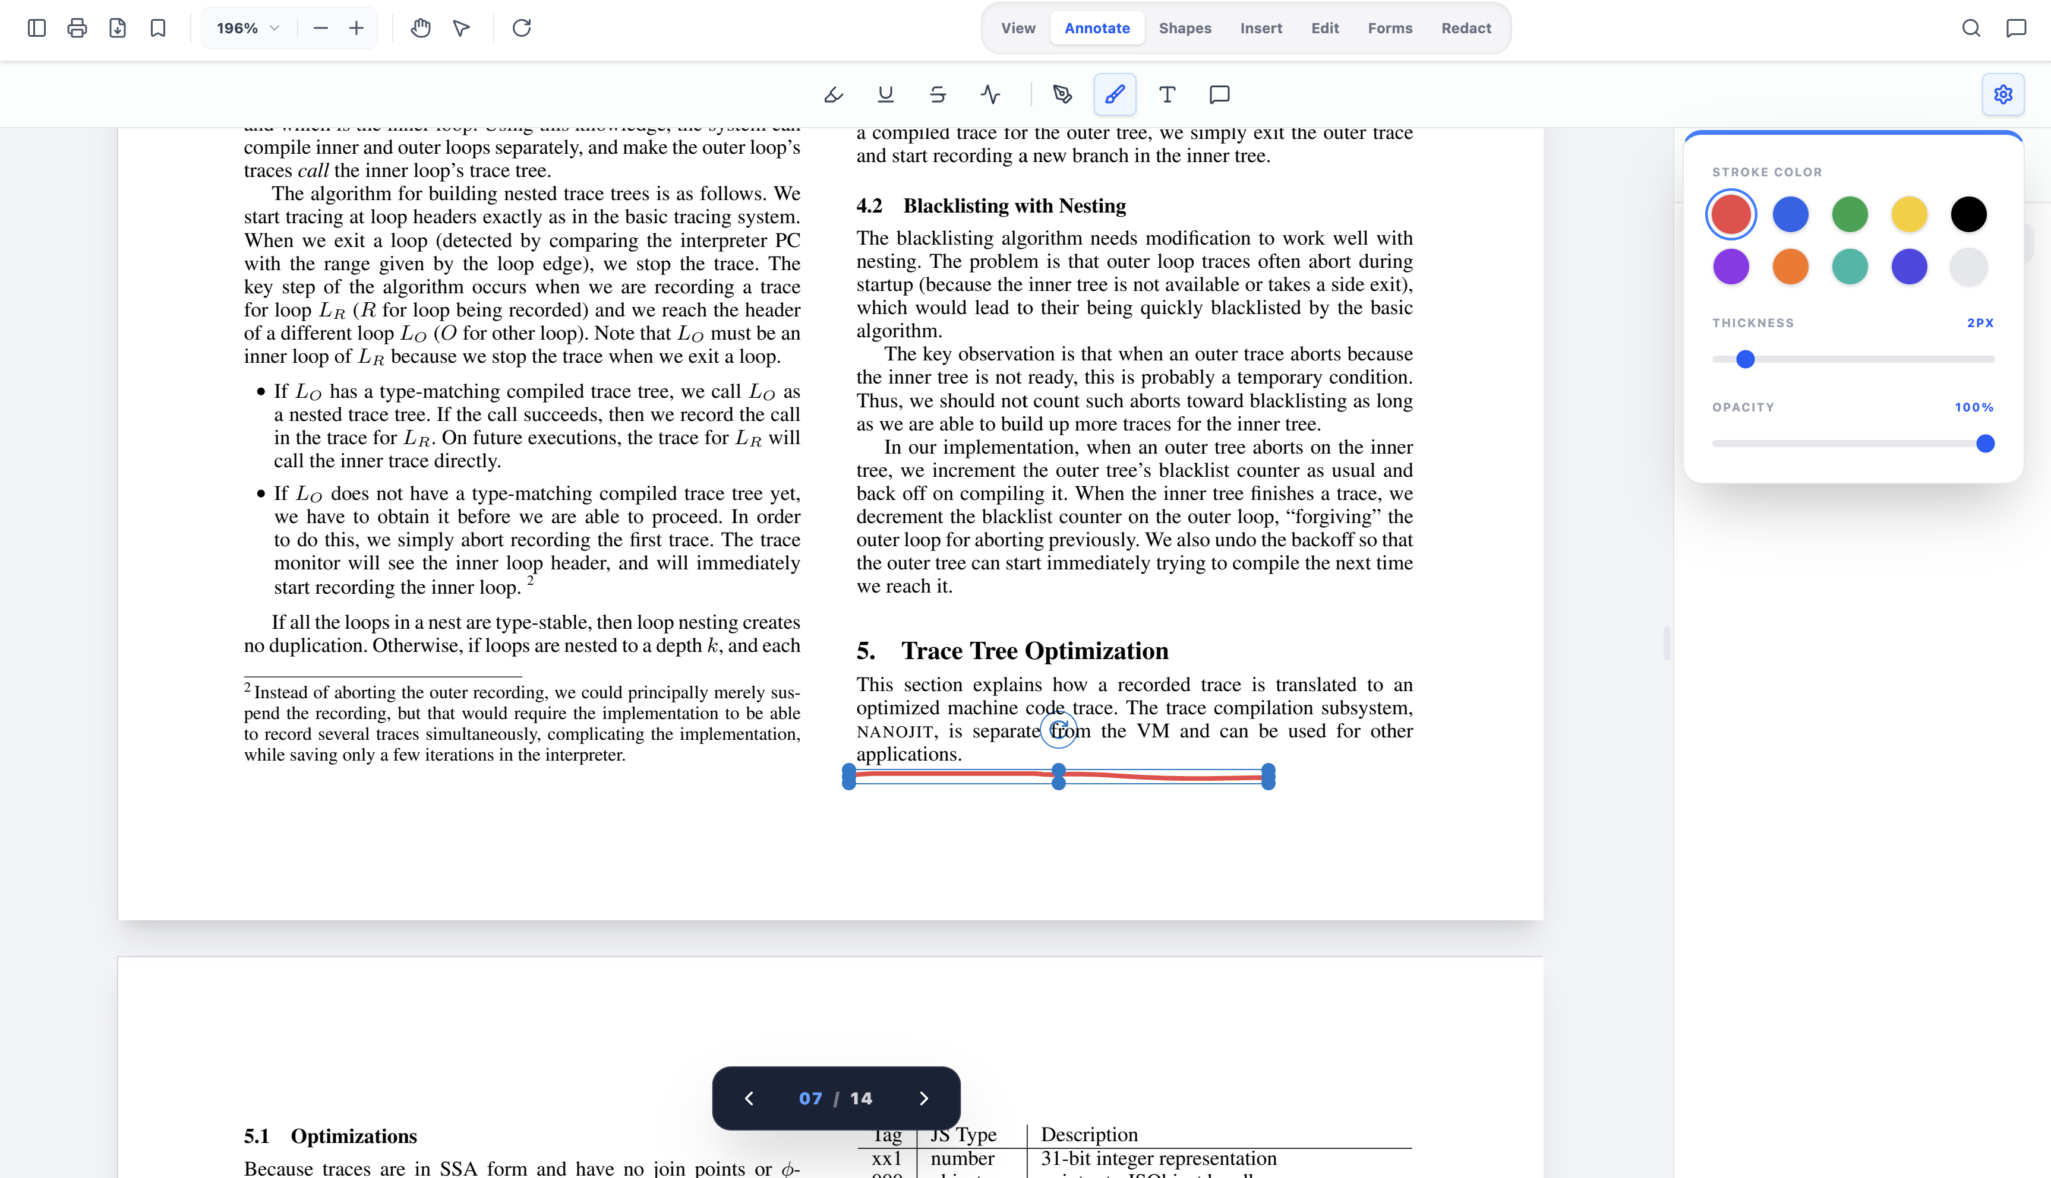The image size is (2051, 1178).
Task: Click the search magnifier icon
Action: [x=1971, y=28]
